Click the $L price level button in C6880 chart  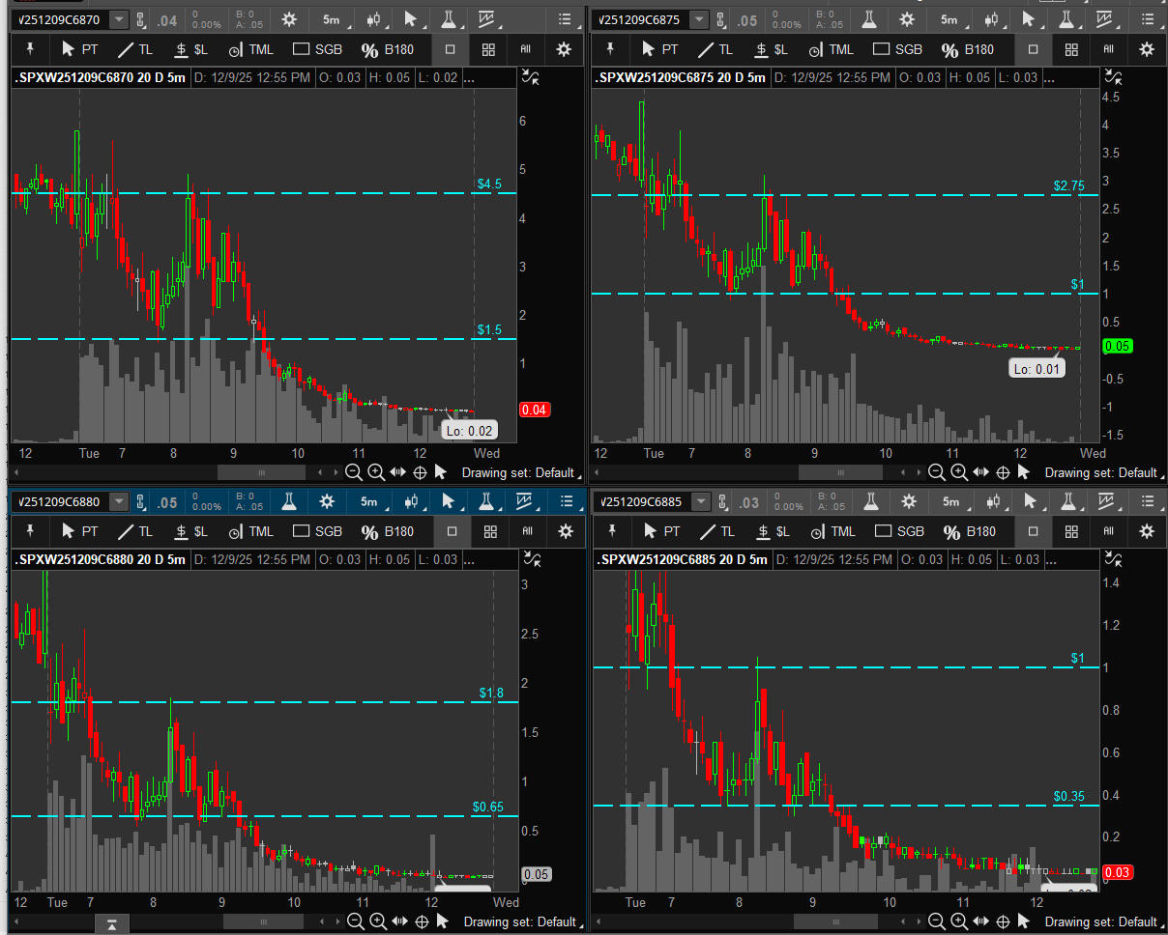click(x=191, y=531)
